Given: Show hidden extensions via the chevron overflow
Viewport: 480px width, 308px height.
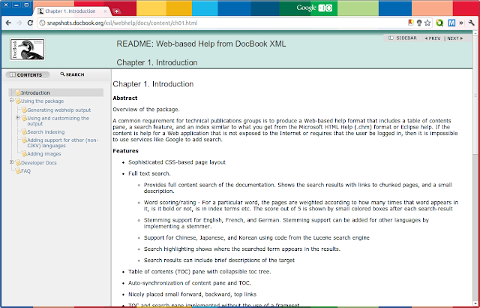Looking at the screenshot, I should (x=461, y=23).
